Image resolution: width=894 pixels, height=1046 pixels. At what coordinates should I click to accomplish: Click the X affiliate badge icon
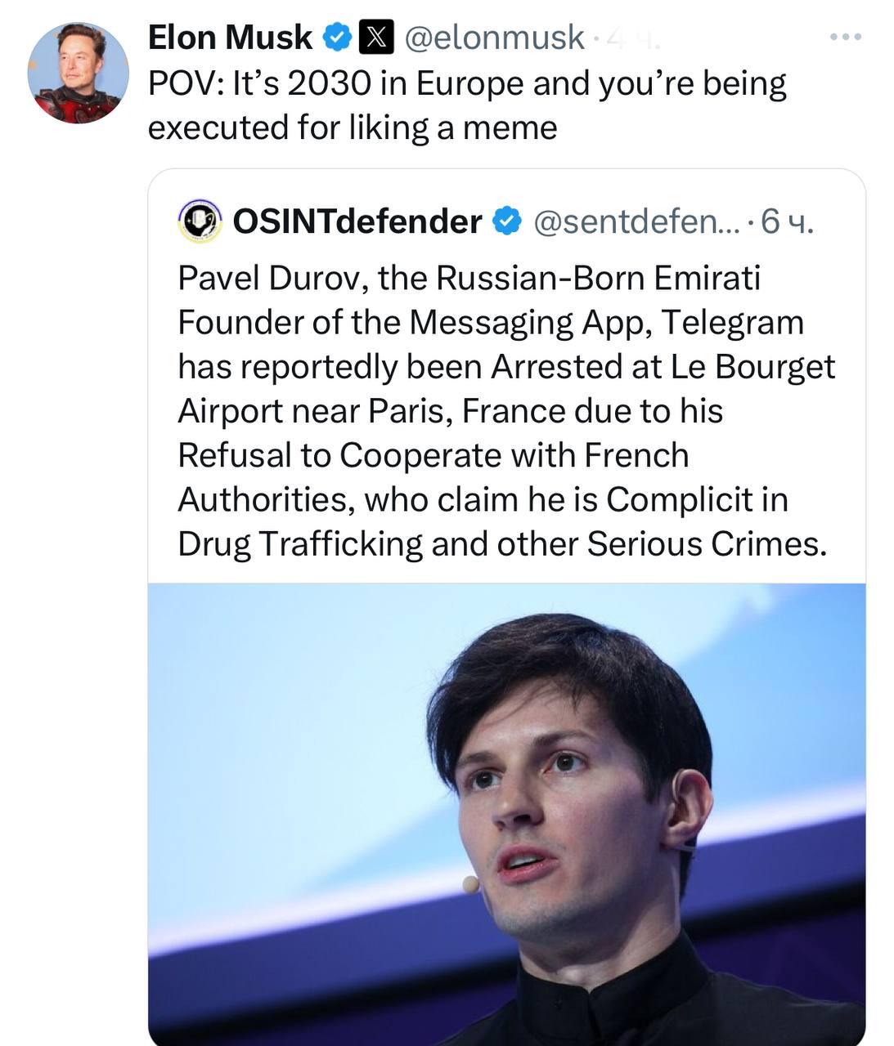(x=375, y=38)
